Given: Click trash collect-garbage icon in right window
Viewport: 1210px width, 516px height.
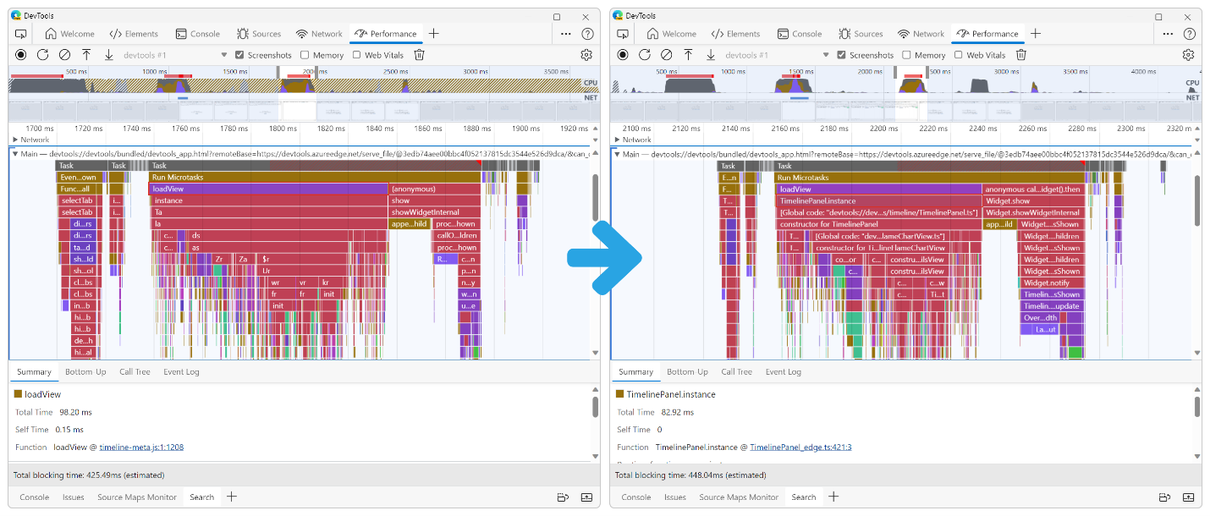Looking at the screenshot, I should point(1021,55).
